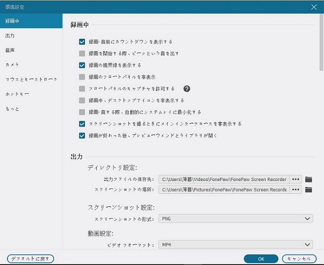Click the スクリーンショット設定: heading
This screenshot has height=265, width=324.
(x=121, y=207)
